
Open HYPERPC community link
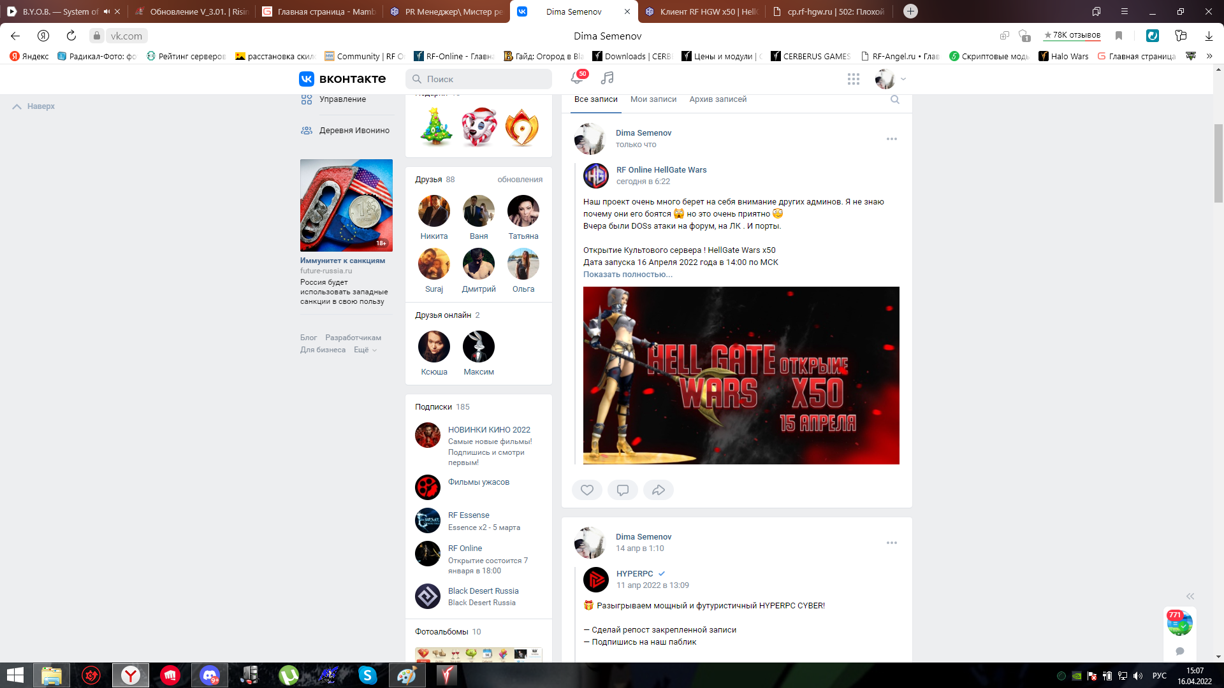[x=634, y=574]
